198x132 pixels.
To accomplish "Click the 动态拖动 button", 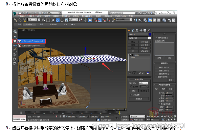I will [x=139, y=99].
